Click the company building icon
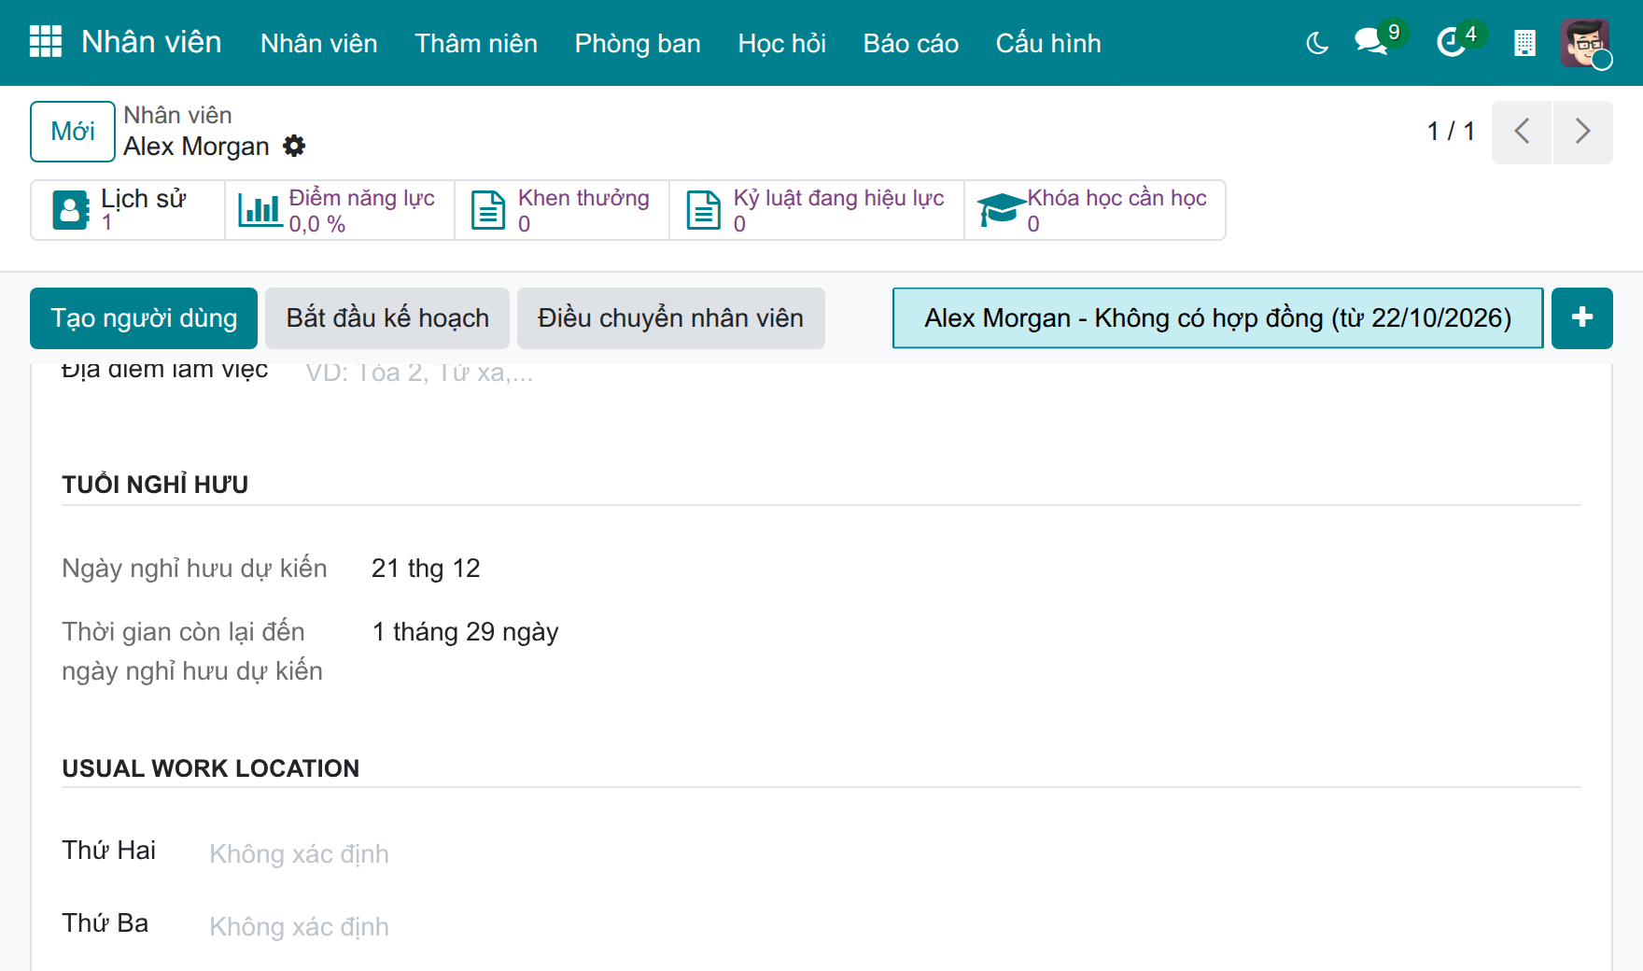 (x=1524, y=43)
